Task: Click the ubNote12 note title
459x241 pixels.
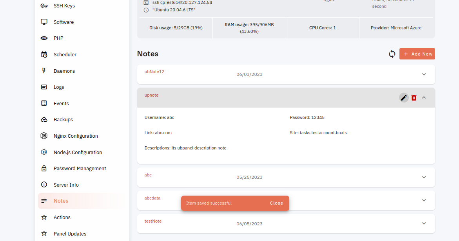Action: point(154,72)
